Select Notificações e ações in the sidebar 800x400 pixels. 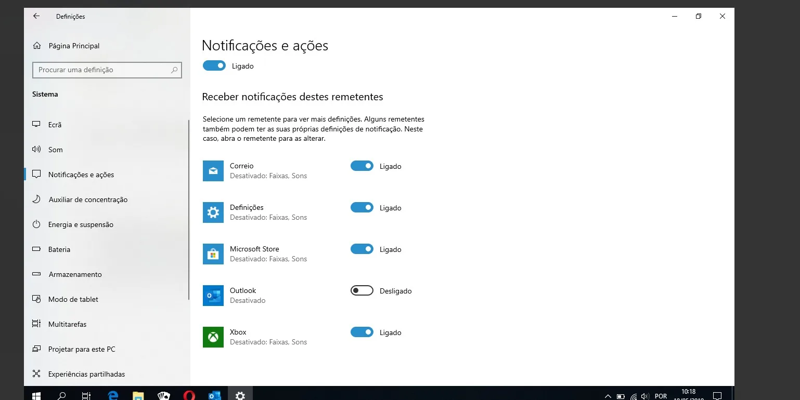[107, 175]
